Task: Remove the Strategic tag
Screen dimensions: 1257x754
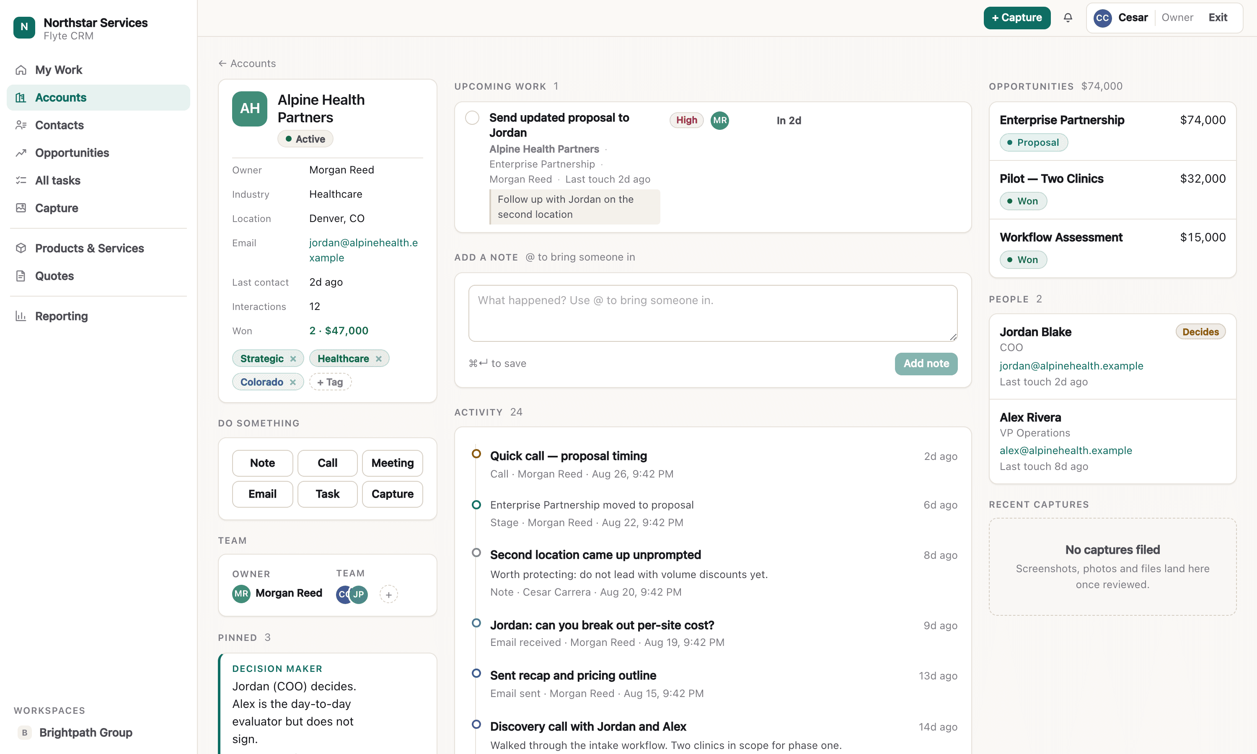Action: [x=293, y=359]
